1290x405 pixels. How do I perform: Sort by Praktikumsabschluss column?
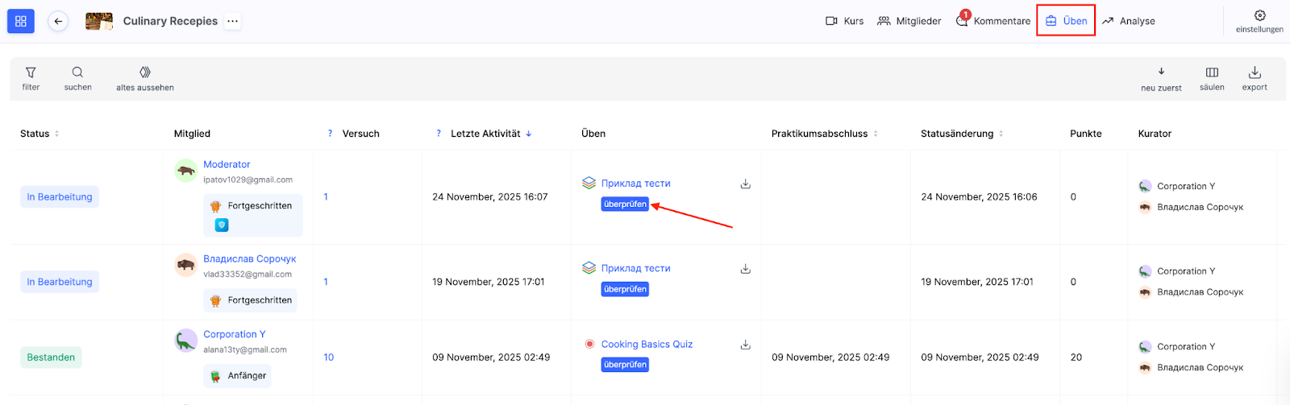click(x=876, y=134)
